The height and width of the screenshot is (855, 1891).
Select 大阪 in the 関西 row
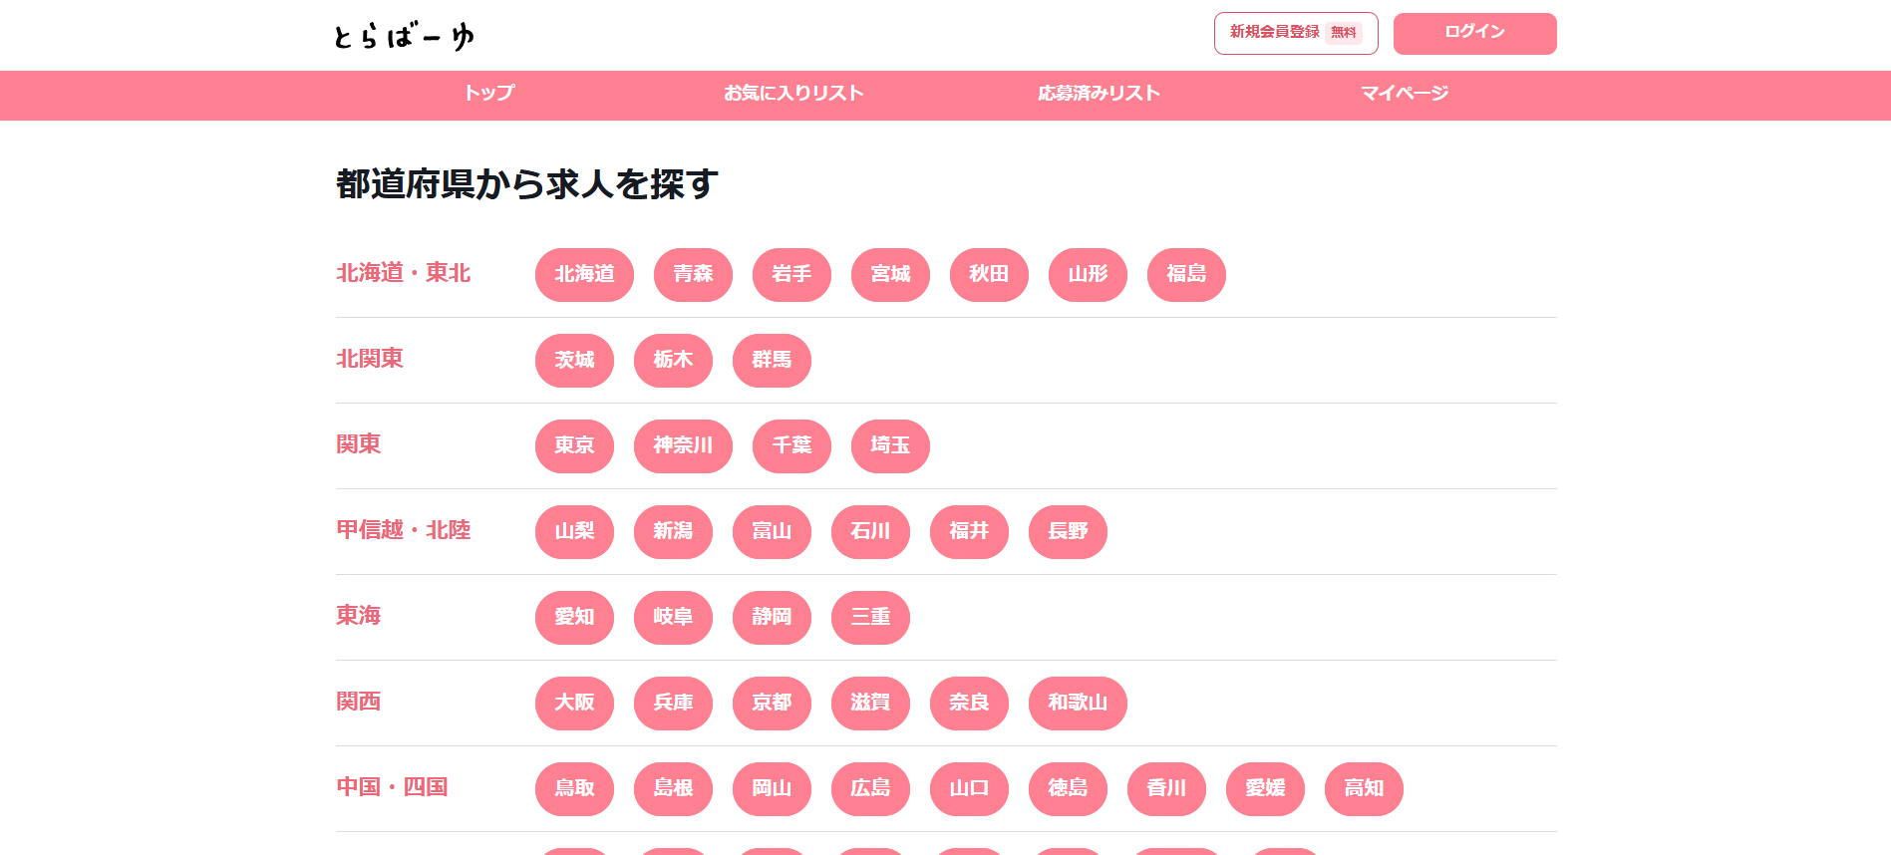[574, 703]
